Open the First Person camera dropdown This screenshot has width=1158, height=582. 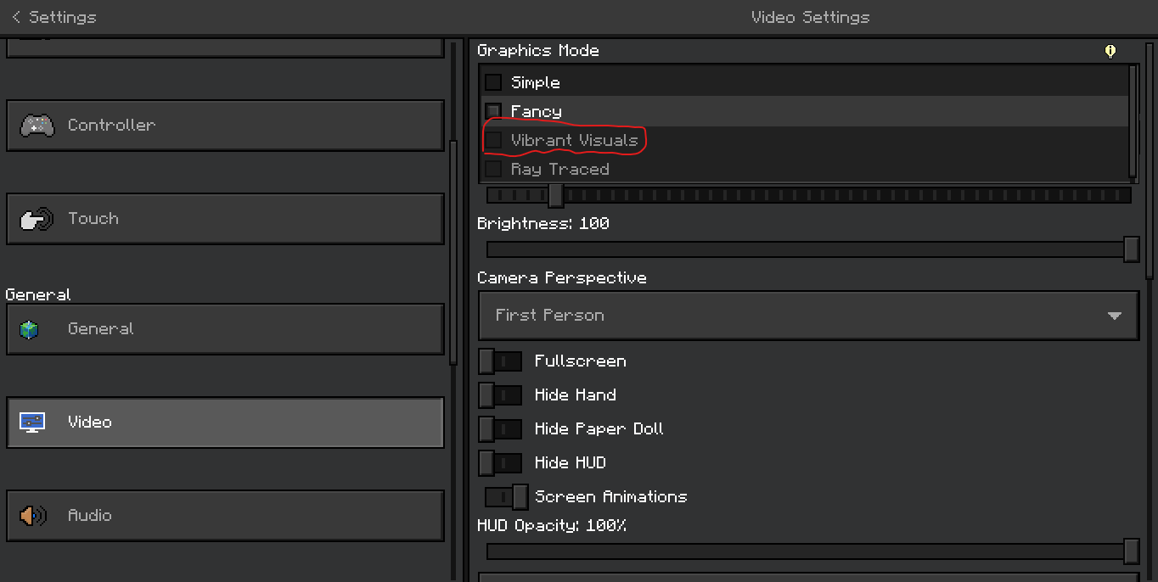point(807,316)
